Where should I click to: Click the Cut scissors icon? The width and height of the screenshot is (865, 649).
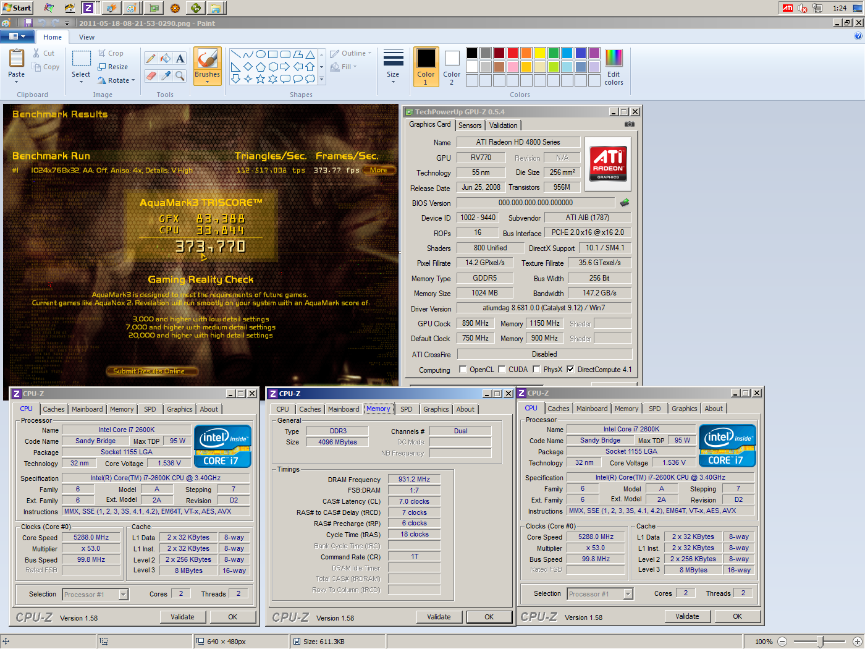pyautogui.click(x=36, y=53)
